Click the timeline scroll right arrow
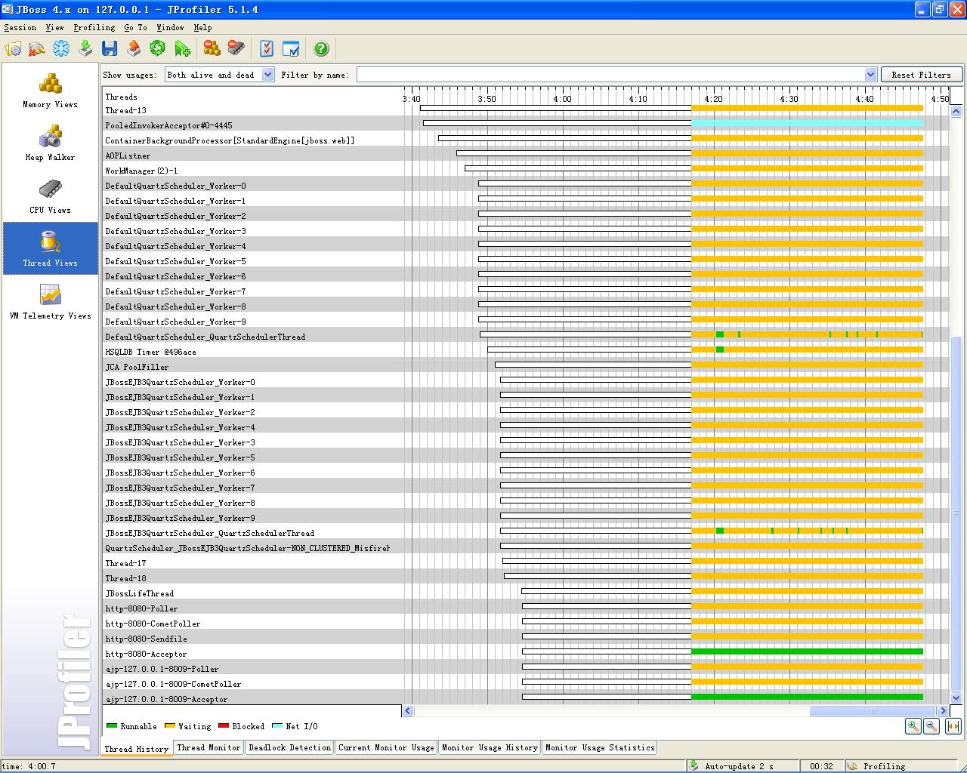 tap(943, 710)
